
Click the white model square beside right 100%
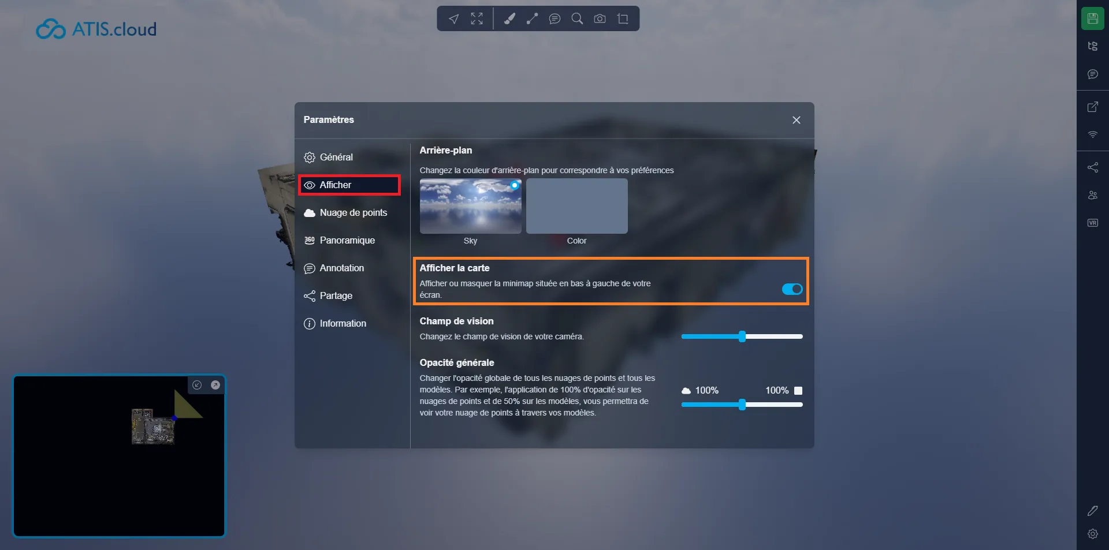tap(798, 391)
